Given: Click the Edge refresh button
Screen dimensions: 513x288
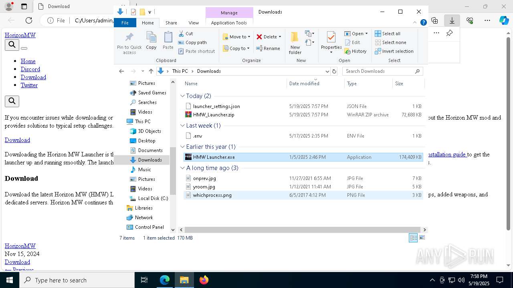Looking at the screenshot, I should [x=29, y=20].
